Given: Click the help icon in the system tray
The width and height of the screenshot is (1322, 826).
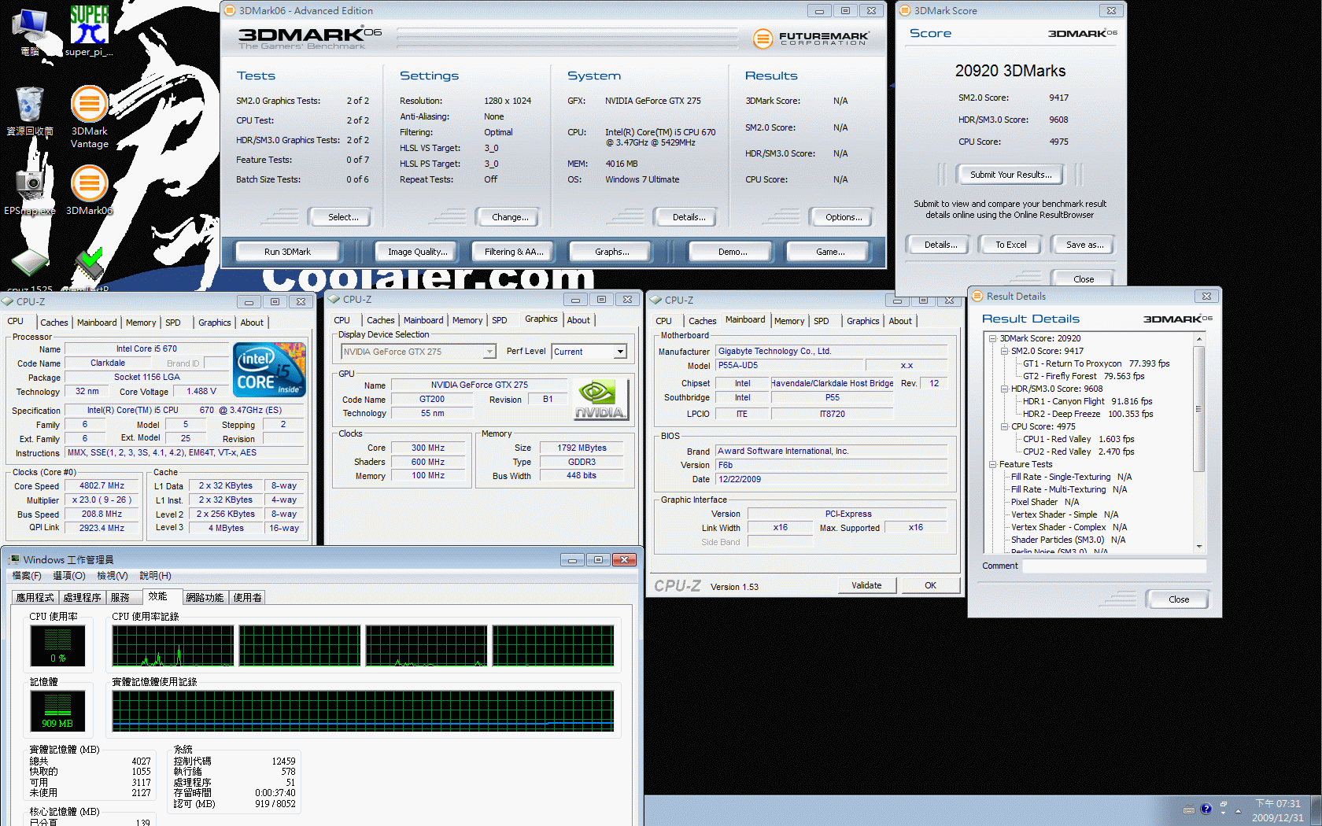Looking at the screenshot, I should [1206, 809].
